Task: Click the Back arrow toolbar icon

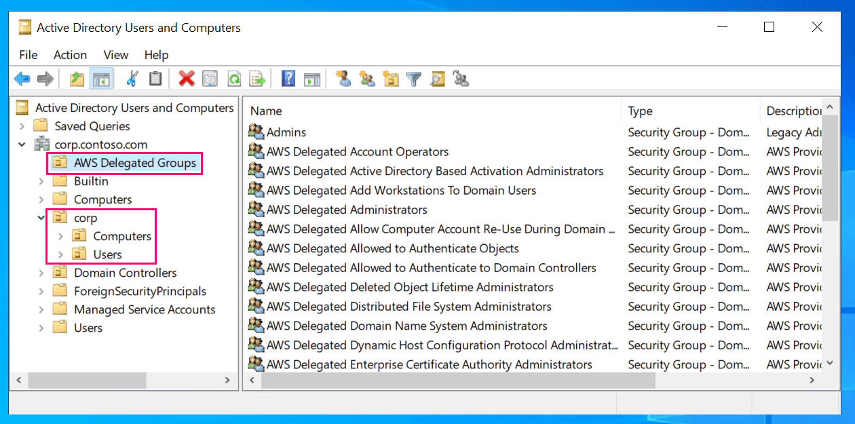Action: tap(22, 79)
